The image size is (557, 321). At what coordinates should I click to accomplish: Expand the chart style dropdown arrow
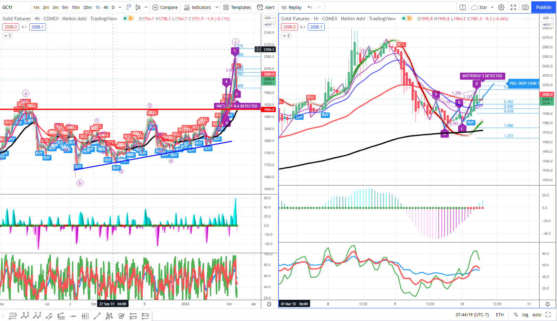[146, 7]
